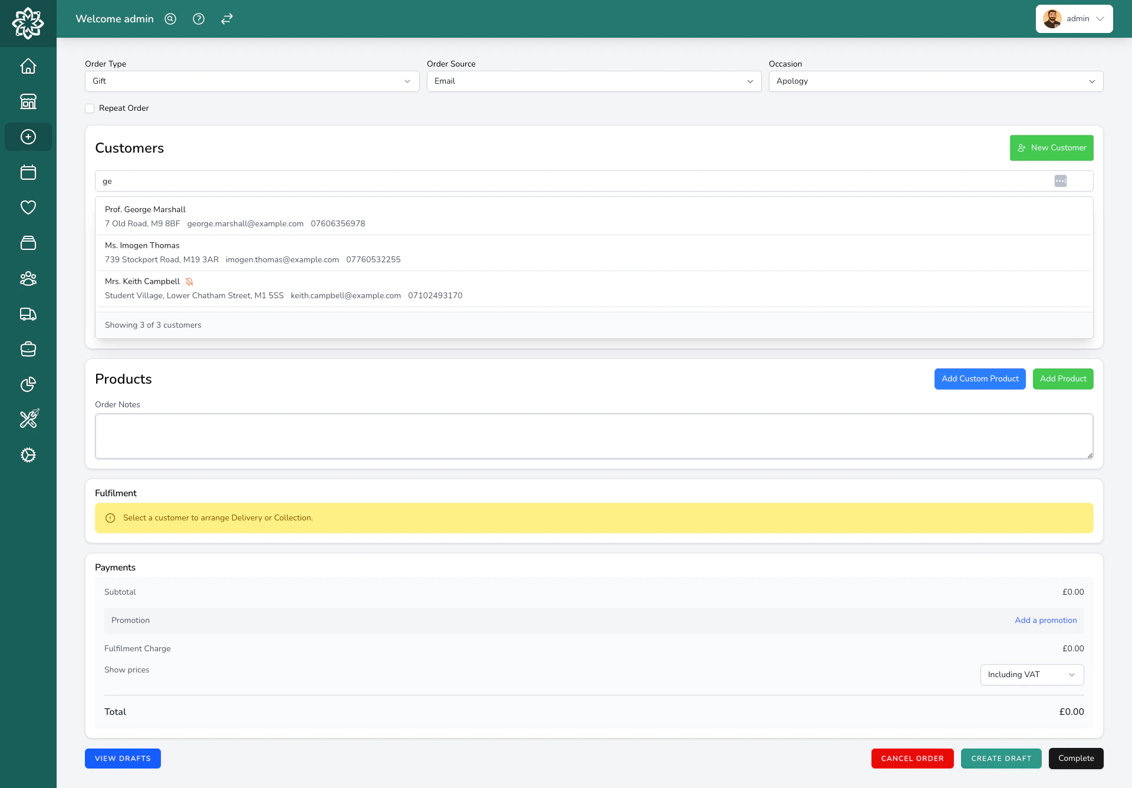Click the muted bell beside Mrs. Keith Campbell

pos(189,282)
